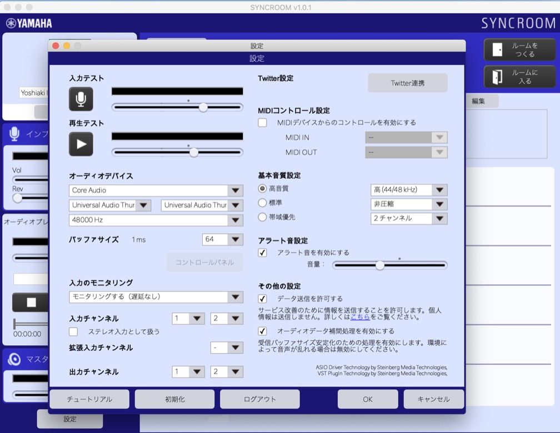Uncheck データ送信を許可する

262,298
